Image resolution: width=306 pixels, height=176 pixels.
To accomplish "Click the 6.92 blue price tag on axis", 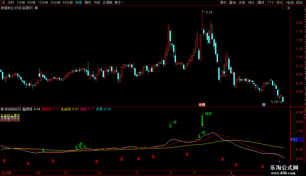I will point(297,139).
